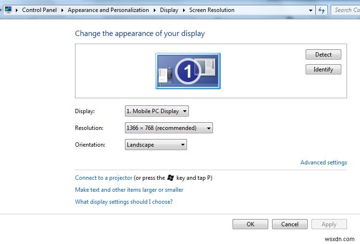Click the Display: label

(85, 111)
